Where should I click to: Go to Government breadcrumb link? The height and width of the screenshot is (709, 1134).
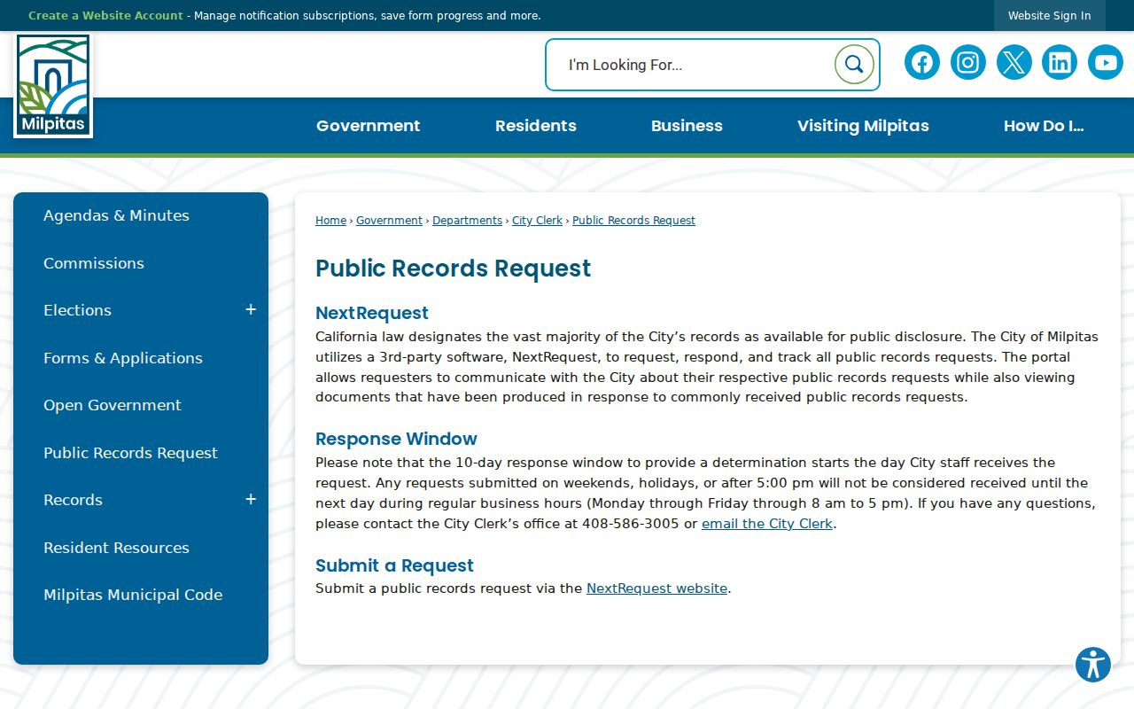tap(389, 221)
